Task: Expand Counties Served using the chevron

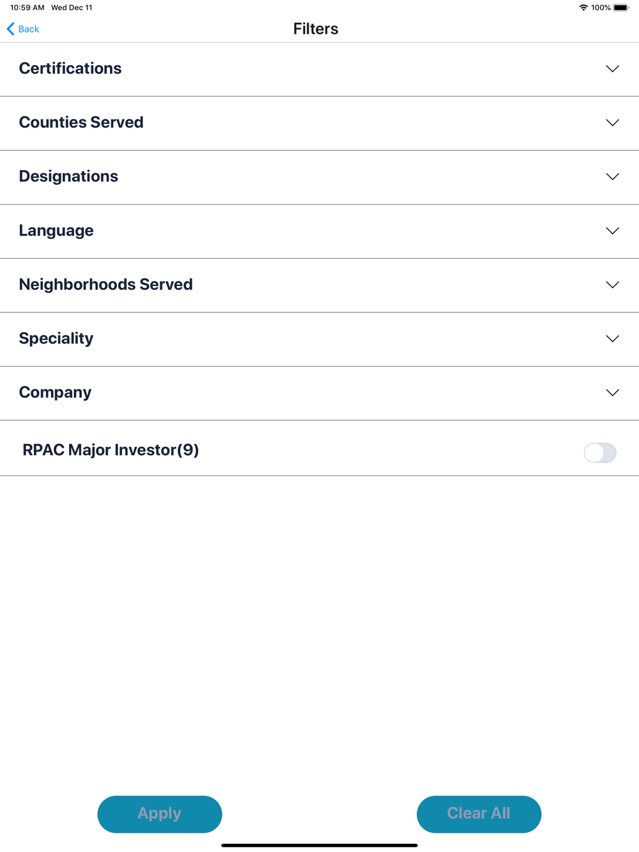Action: pos(612,123)
